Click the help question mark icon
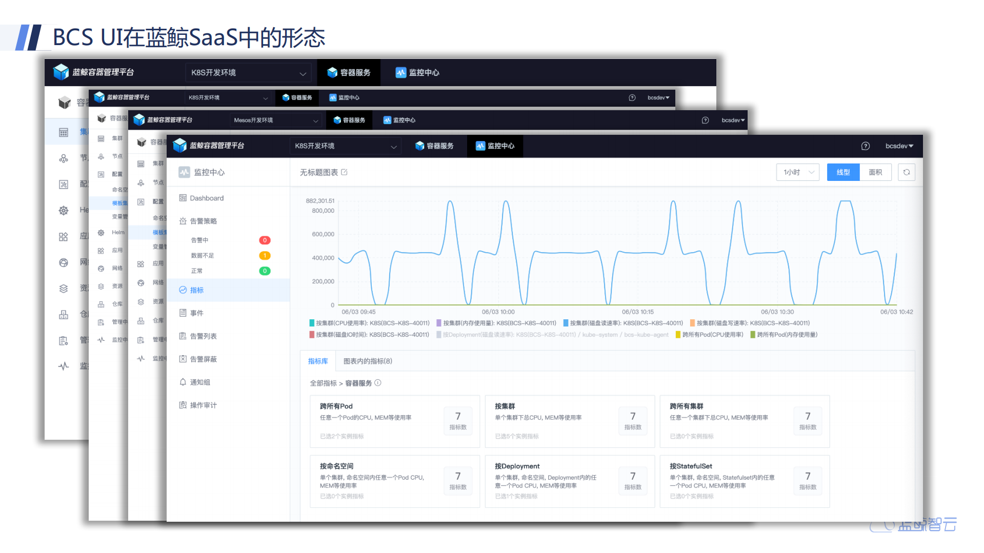 coord(865,146)
